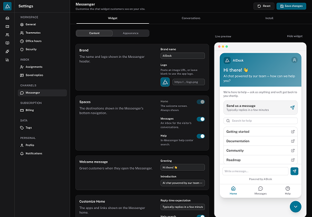The image size is (312, 217).
Task: Go to Office hours settings
Action: 42,41
